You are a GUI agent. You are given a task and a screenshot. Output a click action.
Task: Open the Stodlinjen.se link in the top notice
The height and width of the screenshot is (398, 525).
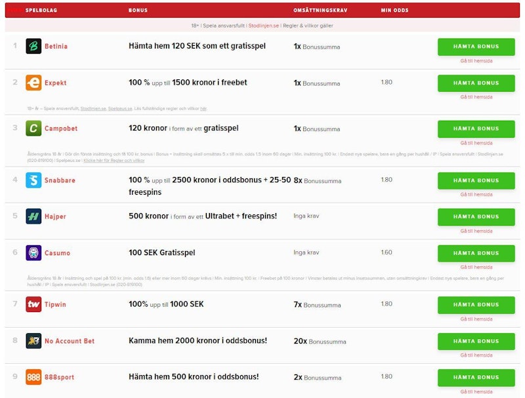(263, 26)
